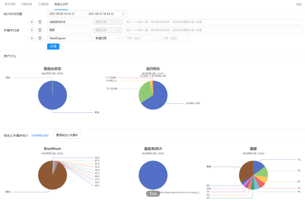Click the 下限 (包含) lower bound field
This screenshot has height=201, width=305.
(139, 38)
